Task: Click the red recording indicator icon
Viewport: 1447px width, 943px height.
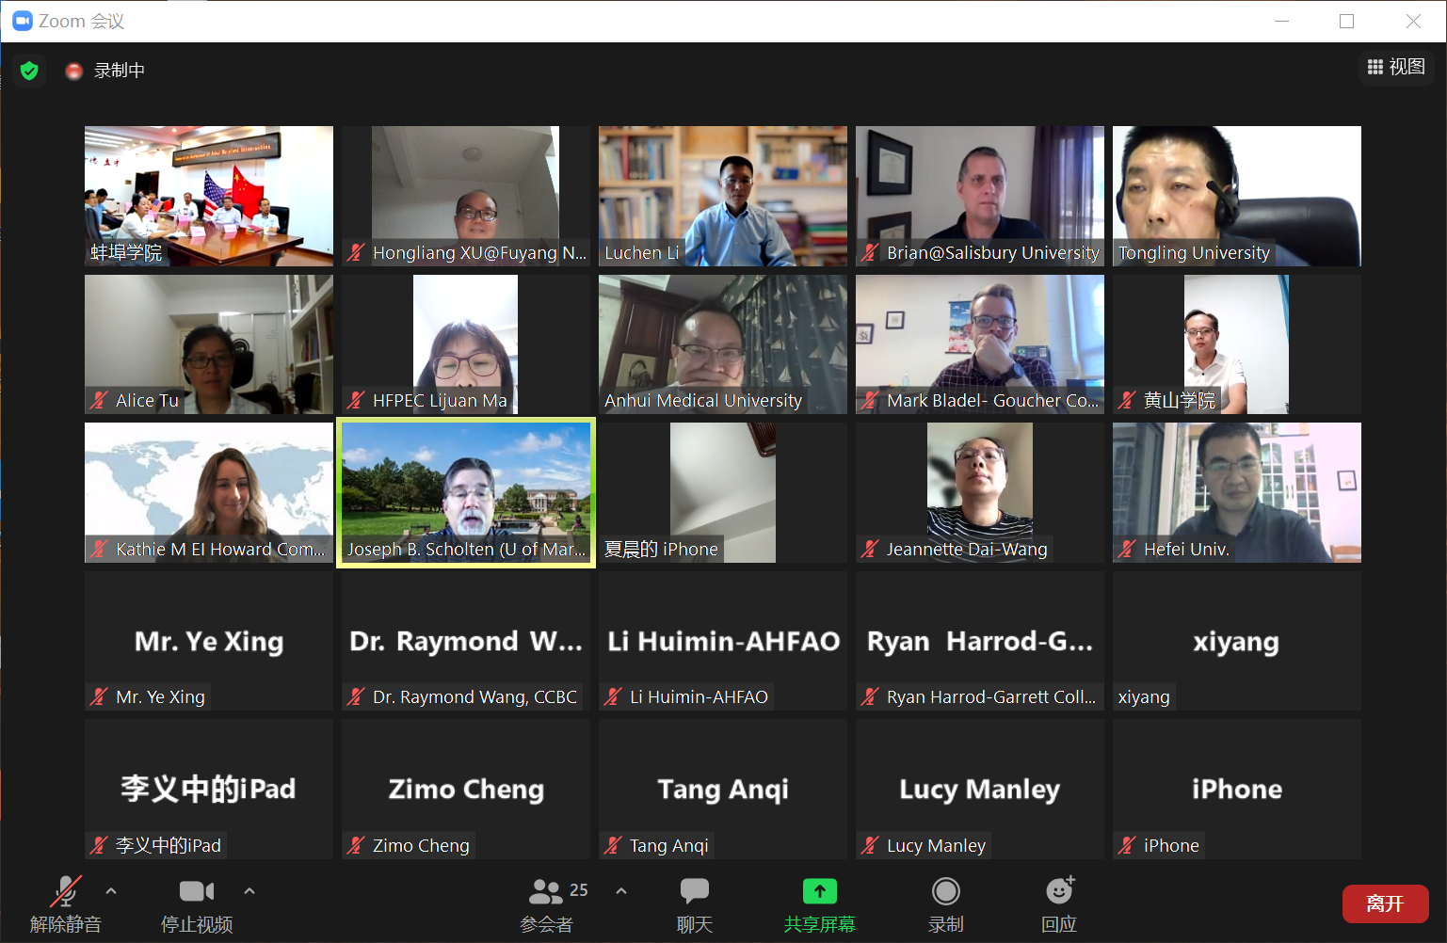Action: 73,71
